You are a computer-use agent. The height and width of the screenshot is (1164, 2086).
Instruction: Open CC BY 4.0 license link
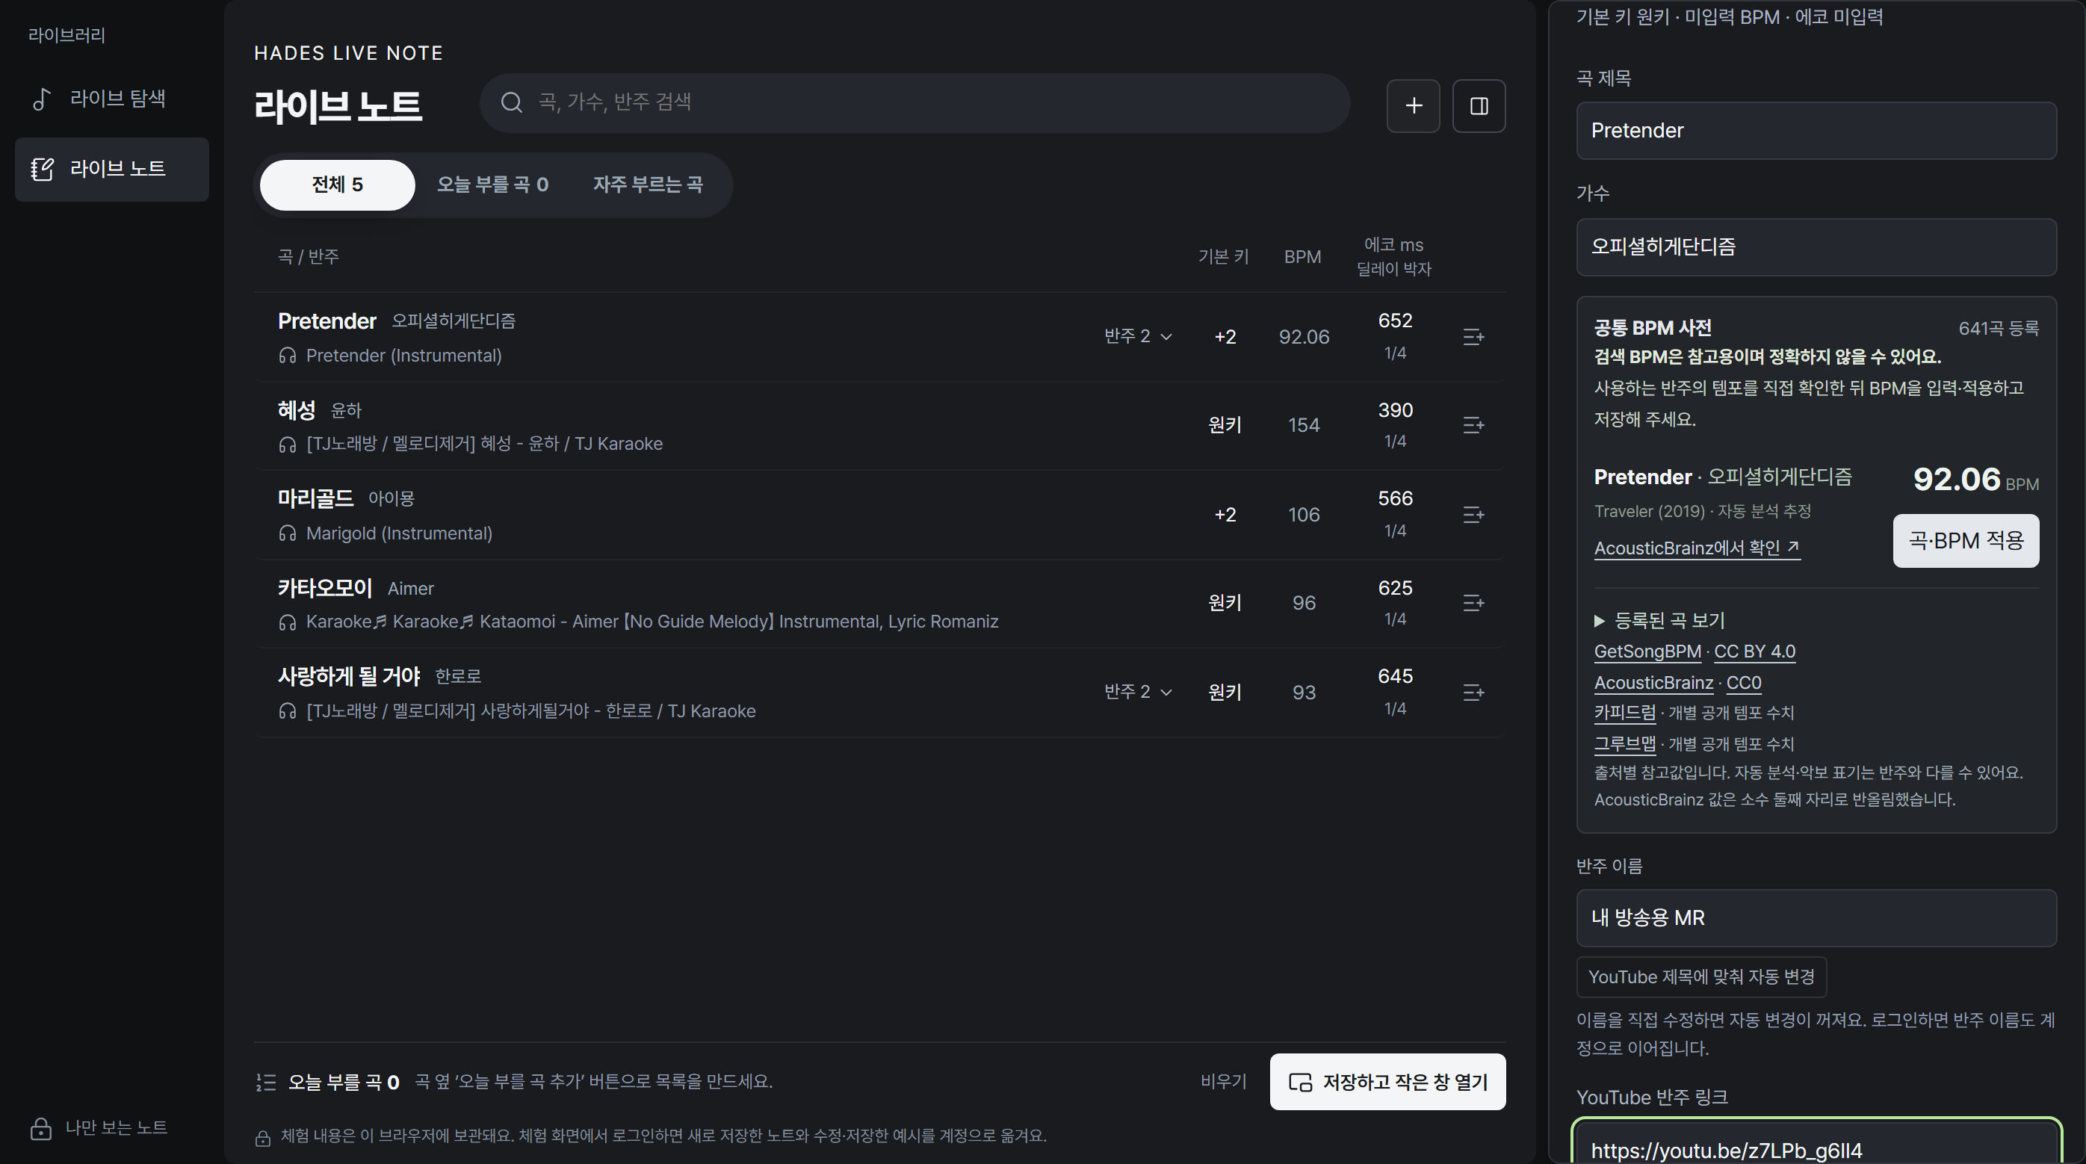pyautogui.click(x=1754, y=651)
